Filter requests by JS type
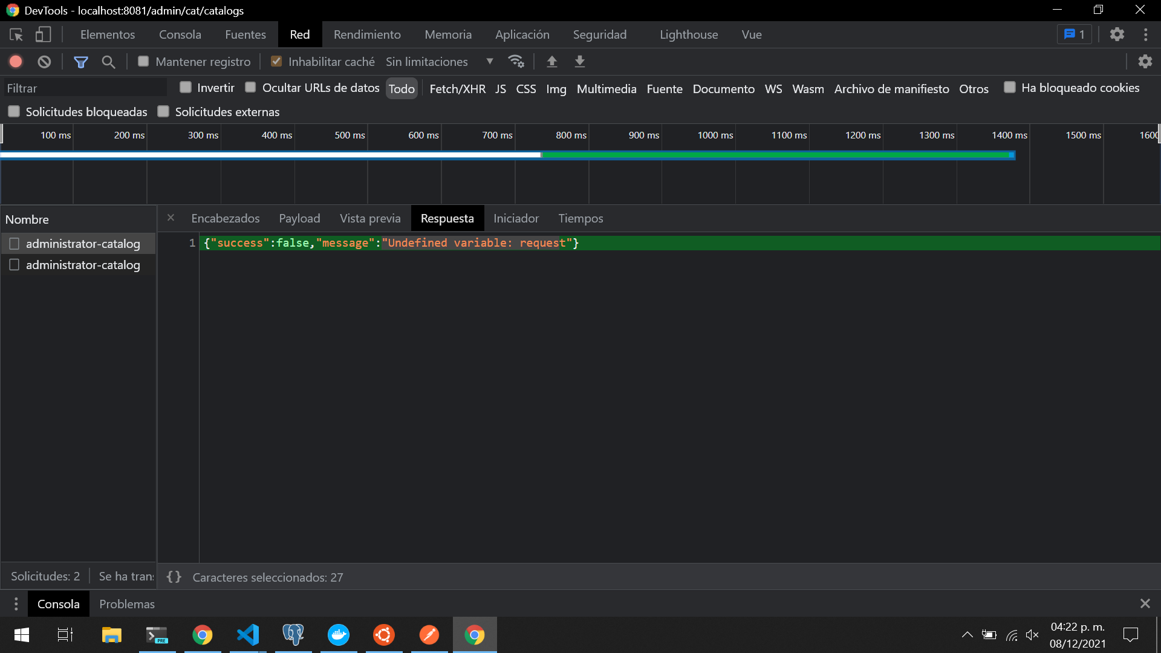 pyautogui.click(x=501, y=89)
